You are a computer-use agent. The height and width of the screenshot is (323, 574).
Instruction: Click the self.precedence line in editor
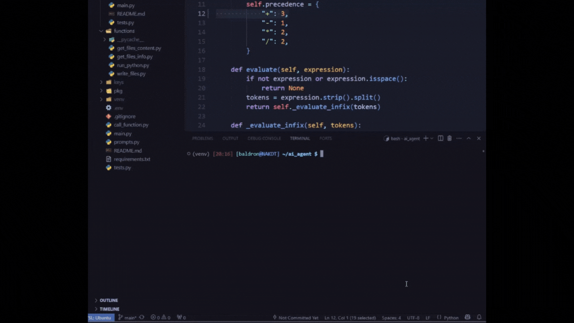283,4
